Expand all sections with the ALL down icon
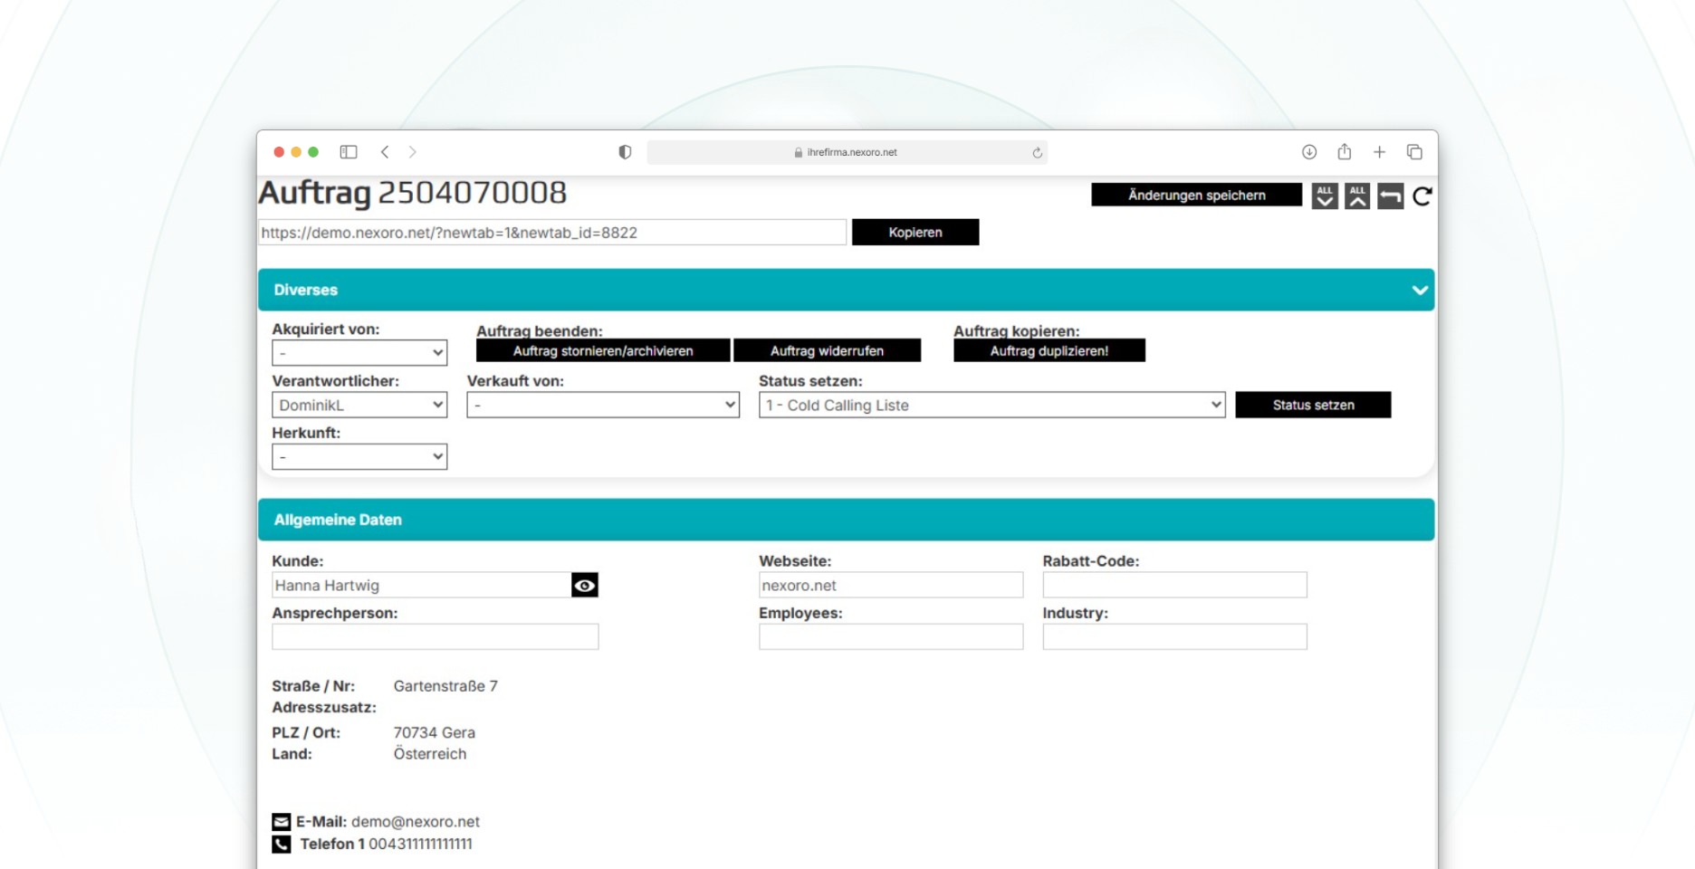Viewport: 1695px width, 869px height. (1324, 196)
